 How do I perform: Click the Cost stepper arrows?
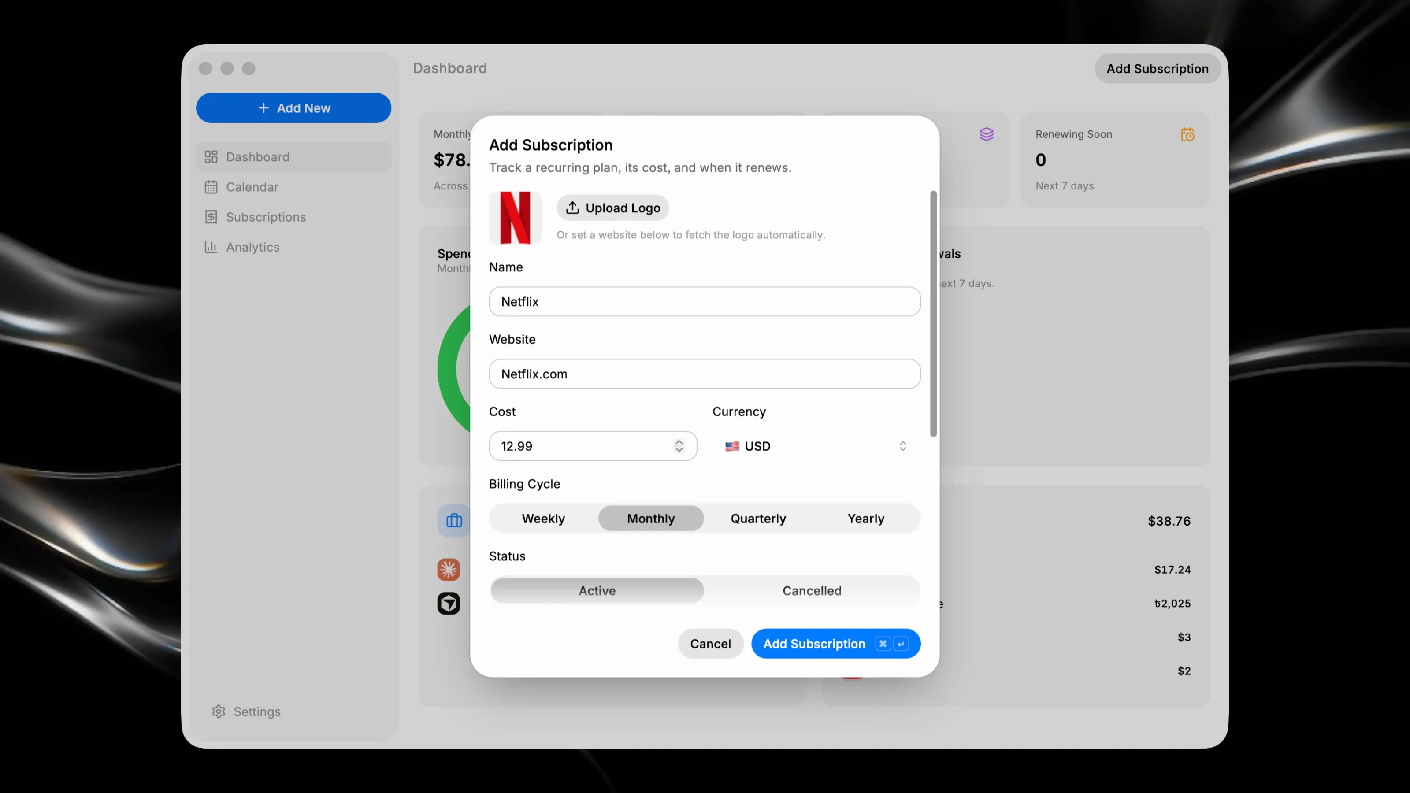[x=679, y=446]
